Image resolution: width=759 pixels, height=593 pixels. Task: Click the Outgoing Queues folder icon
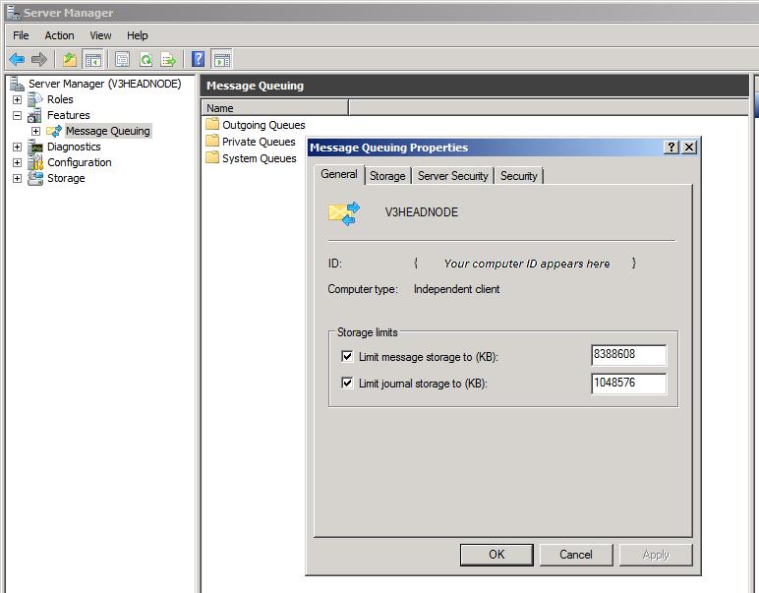[212, 125]
